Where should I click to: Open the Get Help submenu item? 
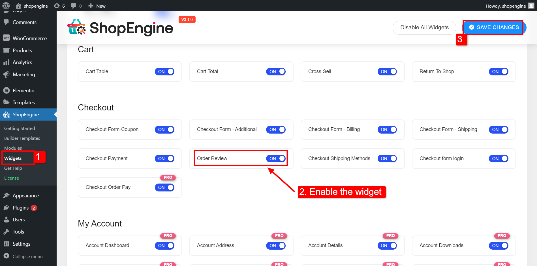[13, 168]
